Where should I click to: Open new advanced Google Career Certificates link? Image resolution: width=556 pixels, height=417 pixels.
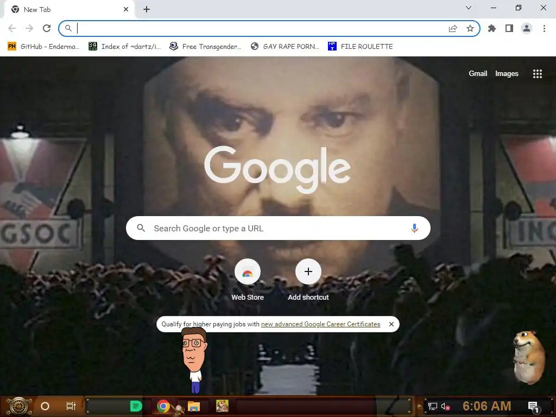pos(320,324)
